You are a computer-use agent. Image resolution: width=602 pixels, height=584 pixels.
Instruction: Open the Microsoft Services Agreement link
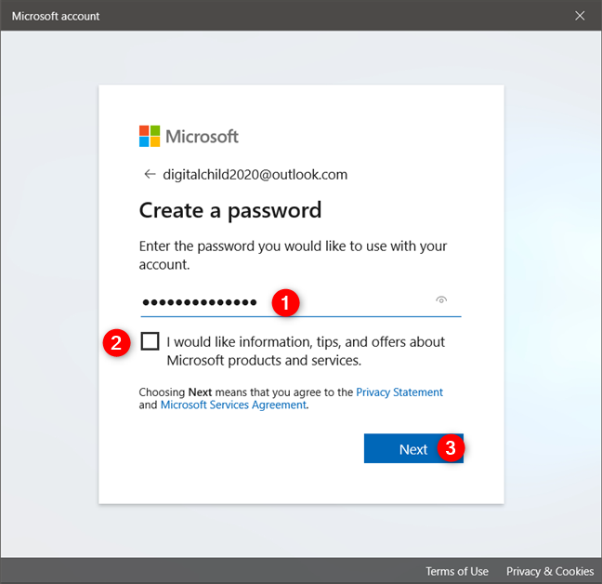pyautogui.click(x=233, y=405)
